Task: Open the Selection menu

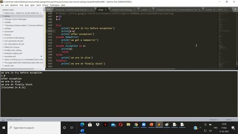Action: point(14,5)
